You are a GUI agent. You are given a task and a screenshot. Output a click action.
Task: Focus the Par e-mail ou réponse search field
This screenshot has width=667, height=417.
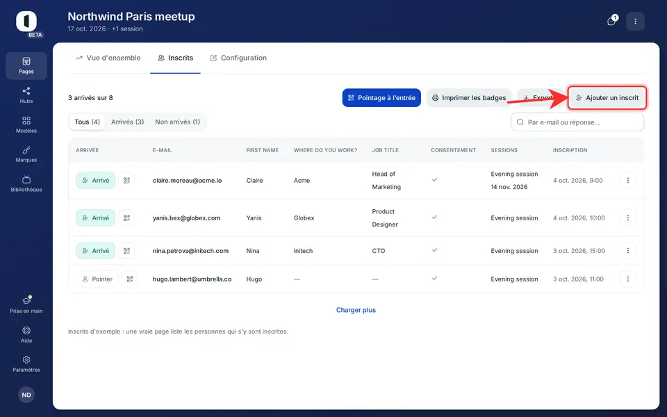tap(577, 122)
